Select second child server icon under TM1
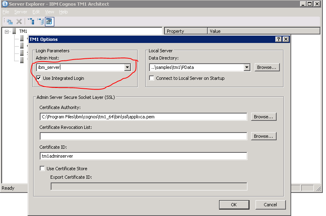The image size is (326, 216). 22,45
